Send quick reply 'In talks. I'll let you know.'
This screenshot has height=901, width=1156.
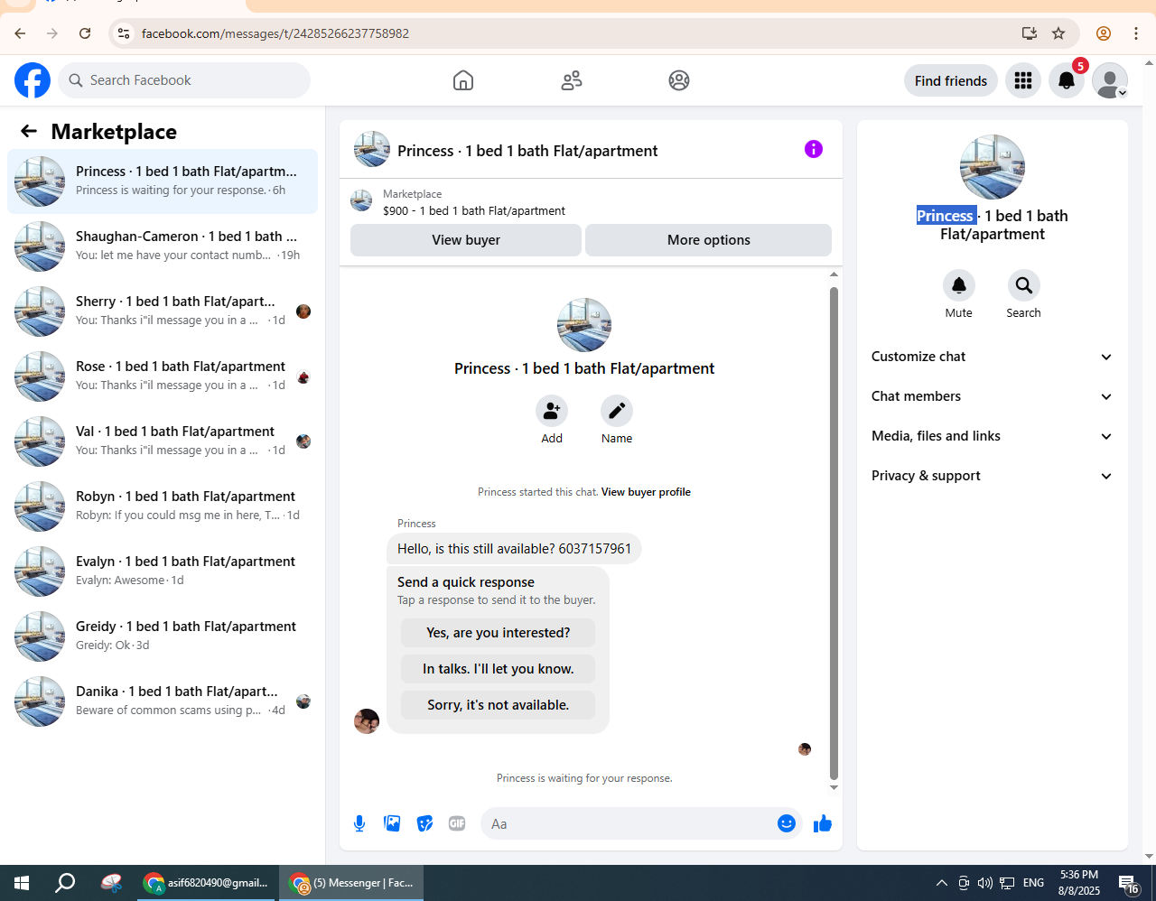click(498, 669)
